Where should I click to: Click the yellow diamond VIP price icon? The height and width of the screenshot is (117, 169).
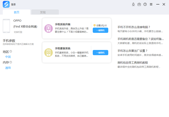pos(95,25)
